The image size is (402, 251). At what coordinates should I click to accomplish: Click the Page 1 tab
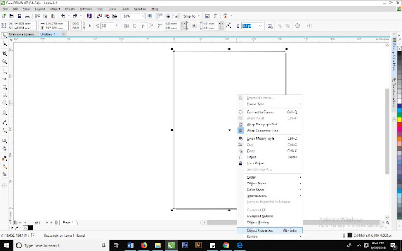coord(68,222)
